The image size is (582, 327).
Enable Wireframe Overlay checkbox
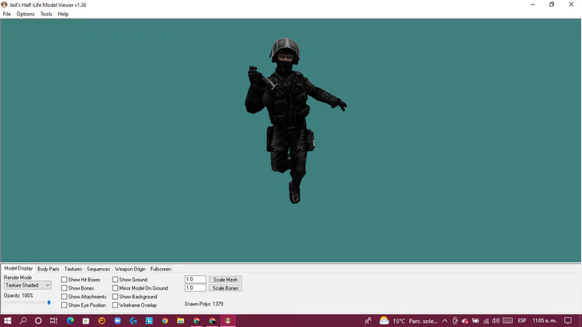[115, 305]
